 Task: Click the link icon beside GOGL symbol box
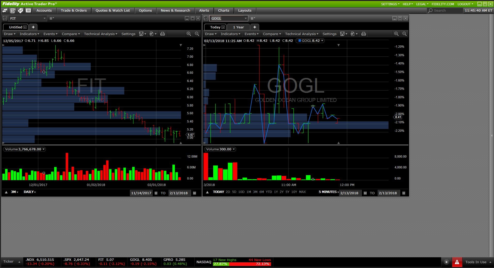(206, 18)
